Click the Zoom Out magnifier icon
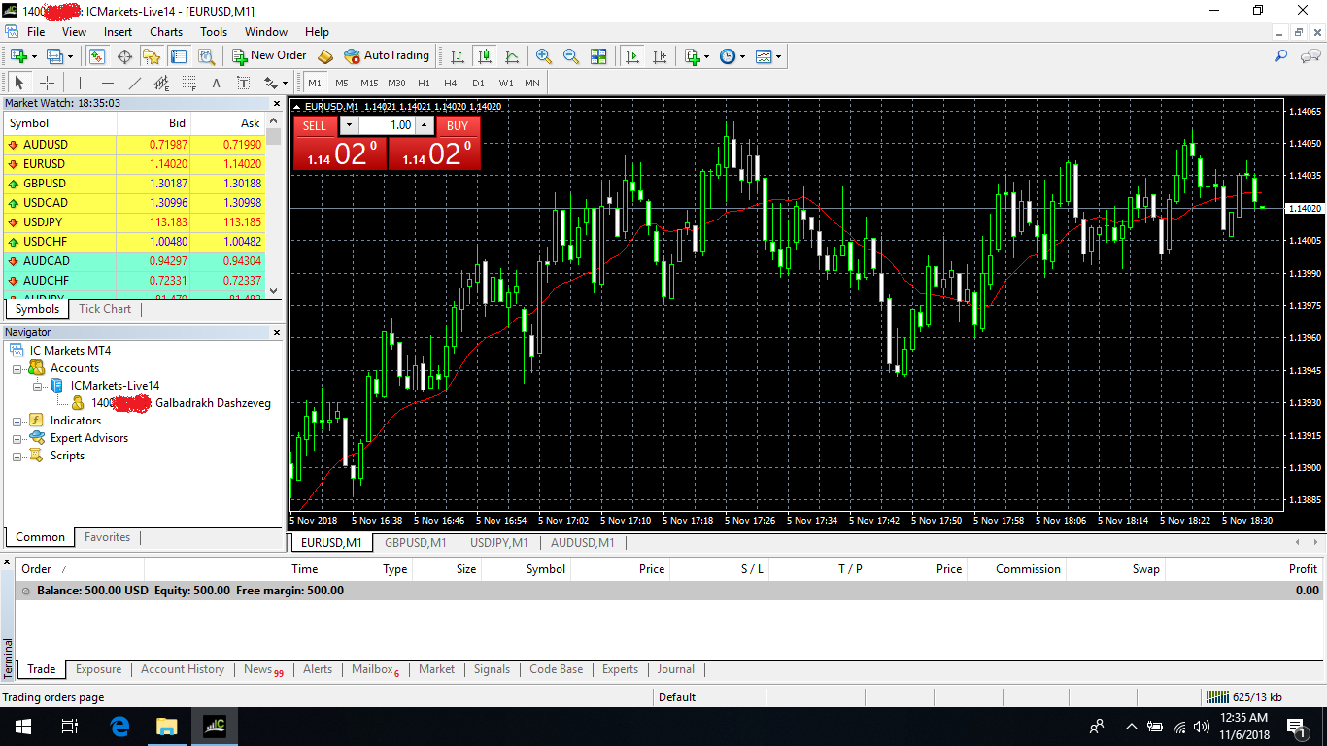Screen dimensions: 1327x746 (571, 56)
